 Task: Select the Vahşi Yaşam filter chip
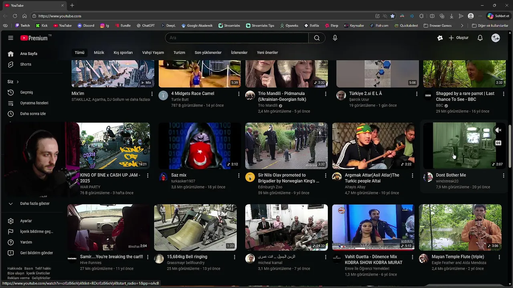coord(153,52)
